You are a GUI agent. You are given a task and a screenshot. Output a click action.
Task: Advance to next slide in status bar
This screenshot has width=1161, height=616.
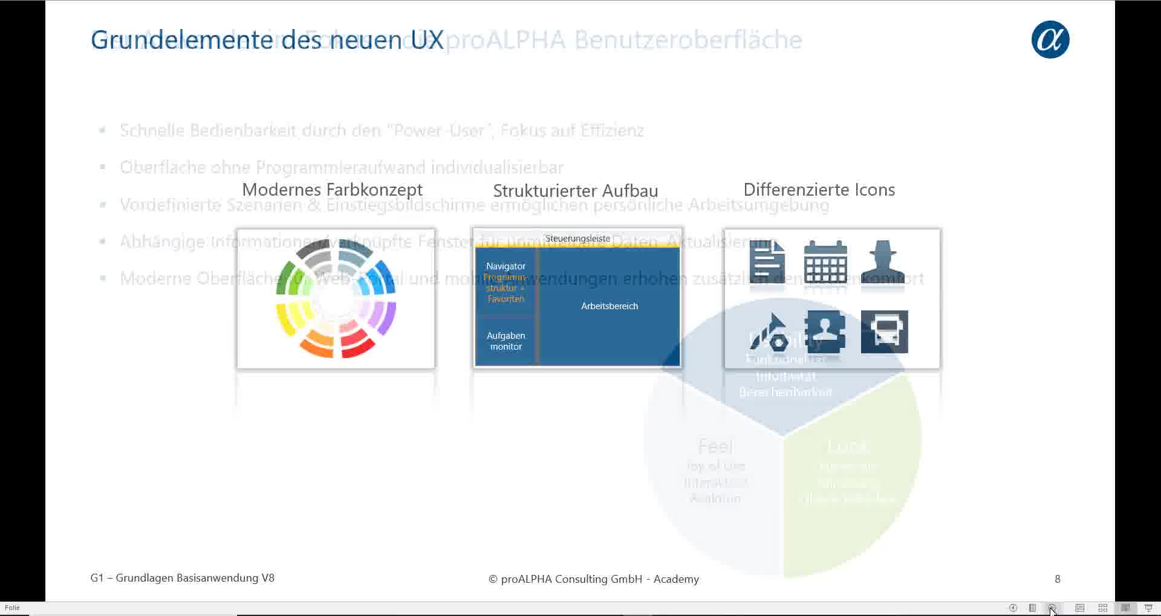1052,608
